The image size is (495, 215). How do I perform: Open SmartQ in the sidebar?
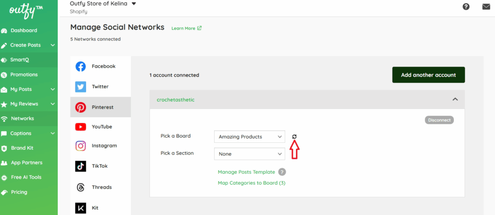20,60
